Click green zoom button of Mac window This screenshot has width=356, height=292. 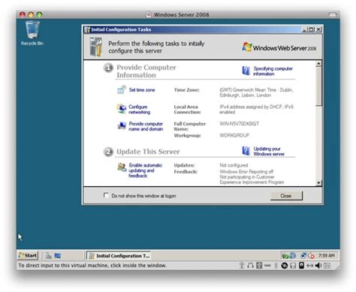tap(39, 14)
